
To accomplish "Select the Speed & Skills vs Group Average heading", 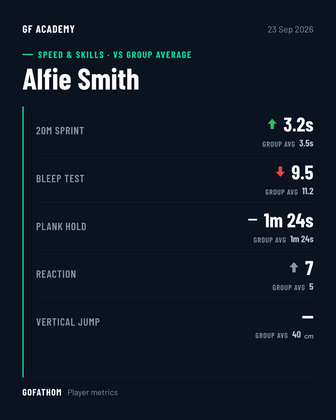I will (x=114, y=55).
